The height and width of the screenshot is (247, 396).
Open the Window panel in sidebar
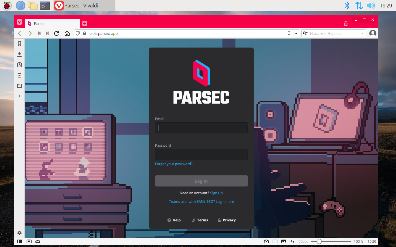[x=19, y=86]
